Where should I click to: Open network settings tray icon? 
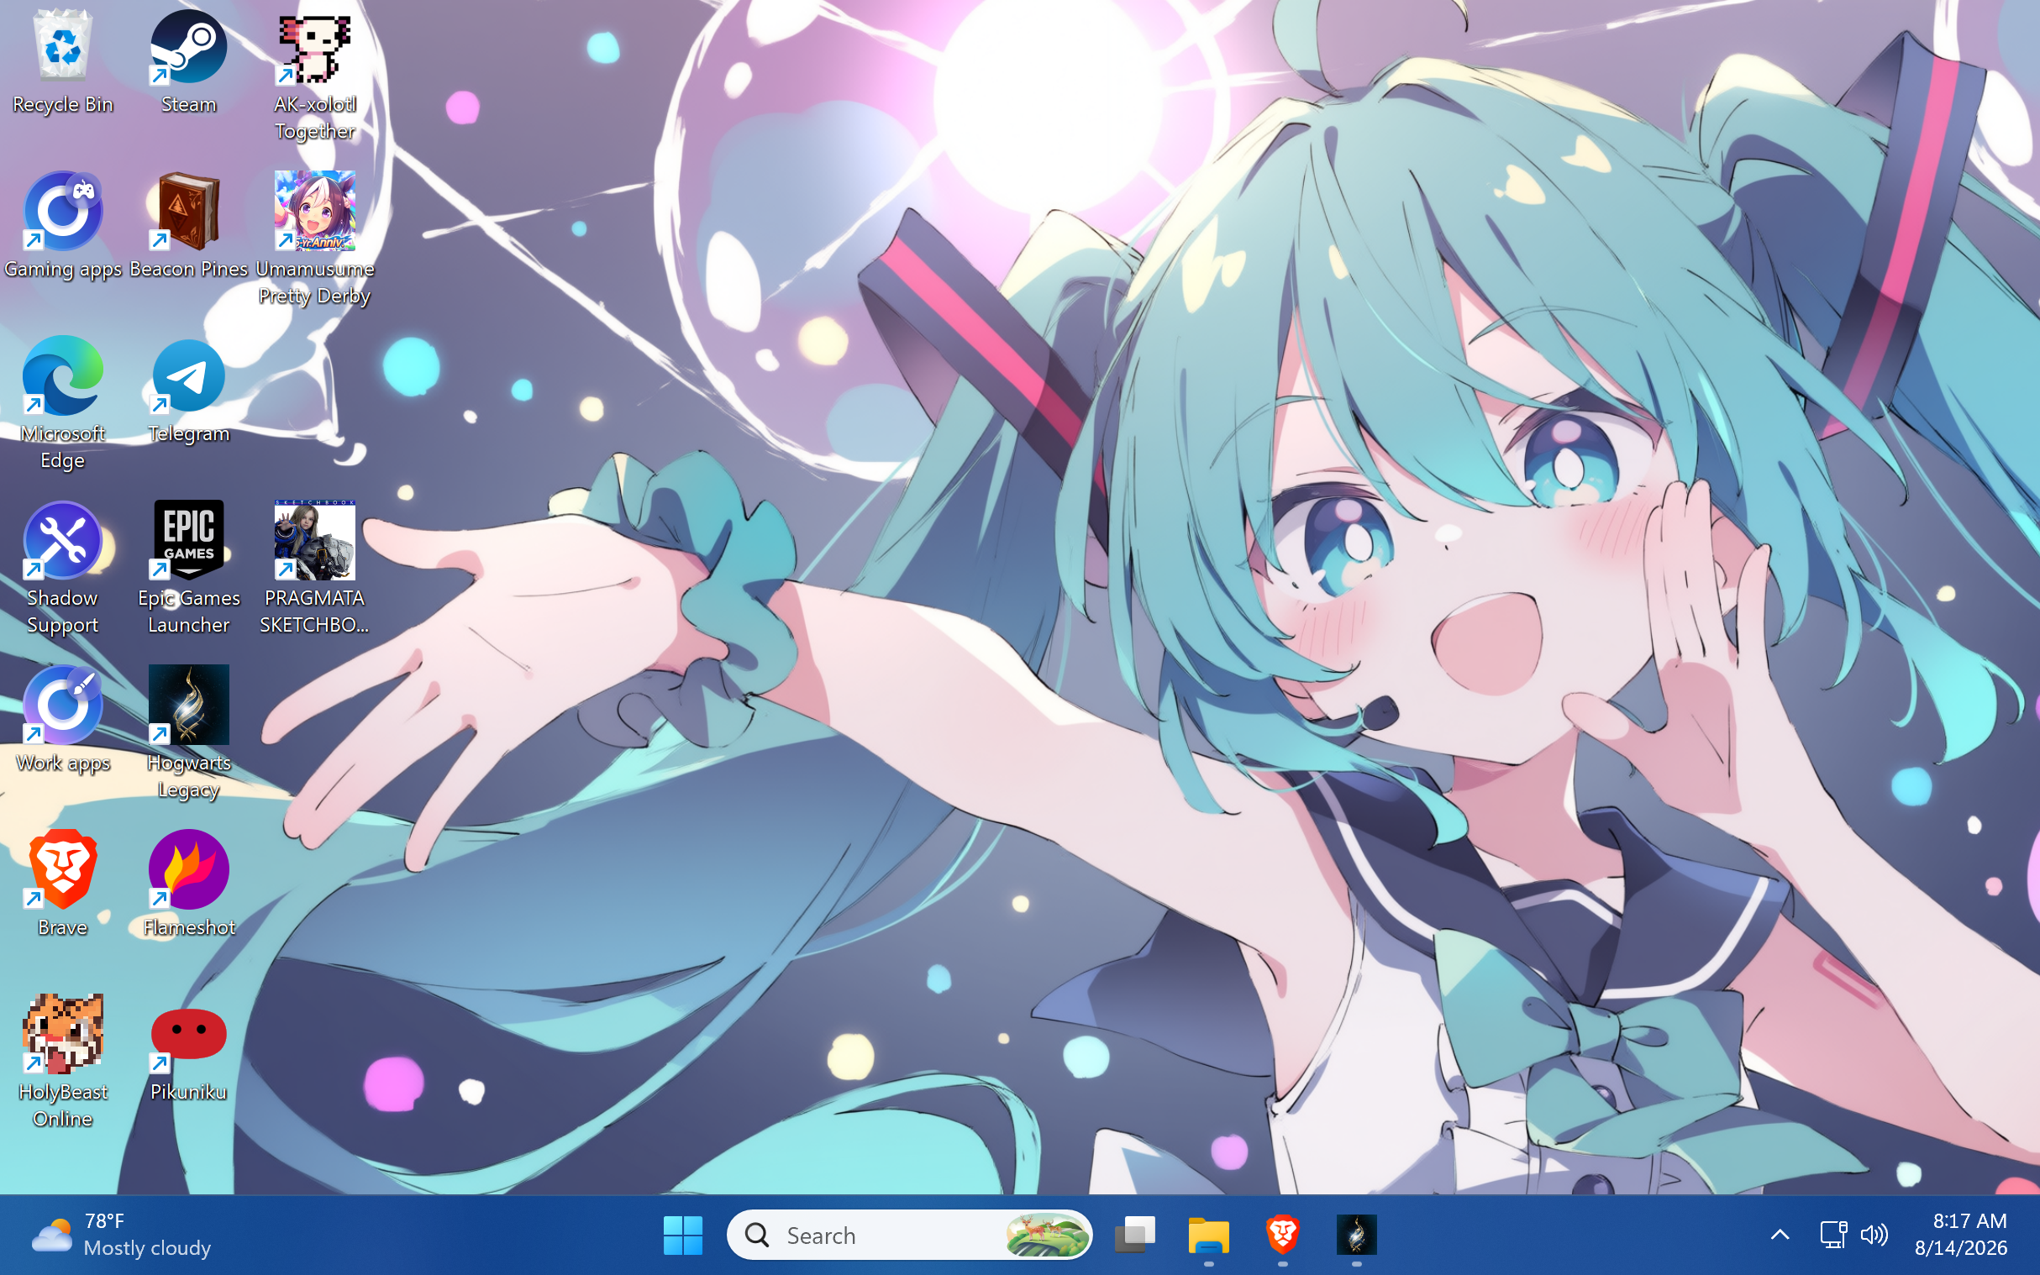pos(1832,1236)
